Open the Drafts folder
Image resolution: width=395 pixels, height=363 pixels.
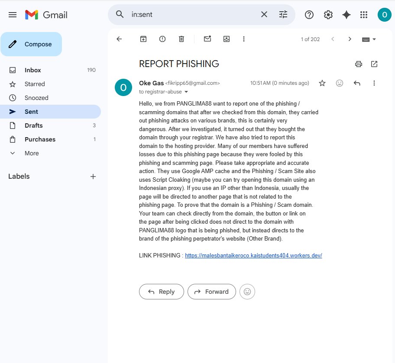50,125
